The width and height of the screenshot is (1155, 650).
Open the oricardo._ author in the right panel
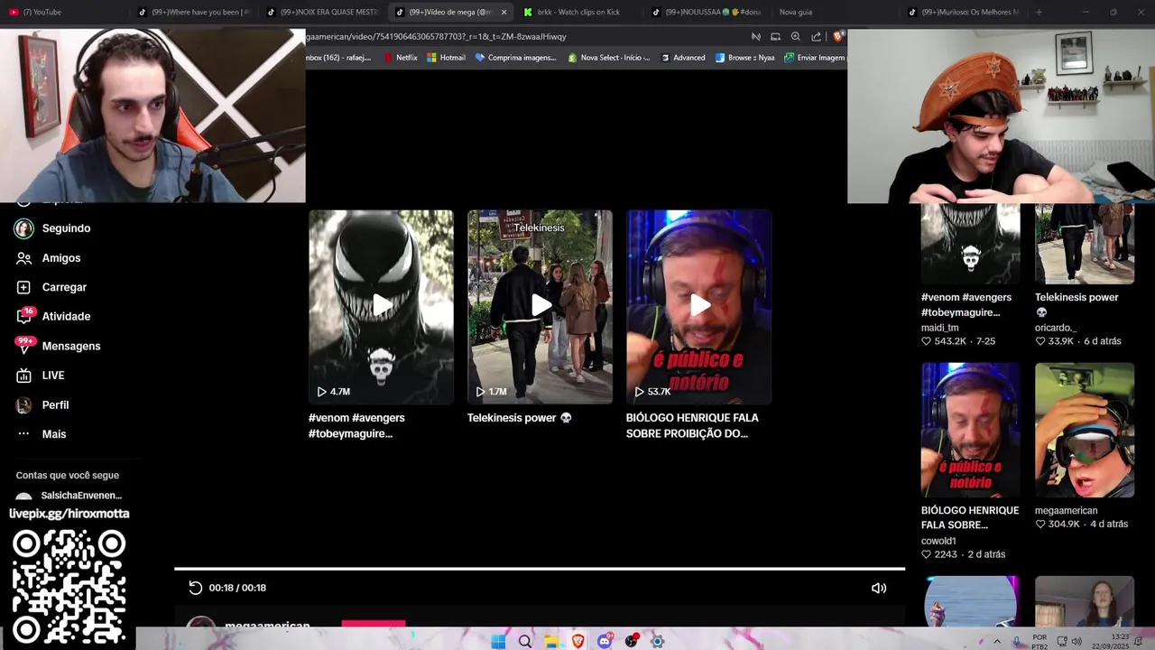tap(1056, 328)
